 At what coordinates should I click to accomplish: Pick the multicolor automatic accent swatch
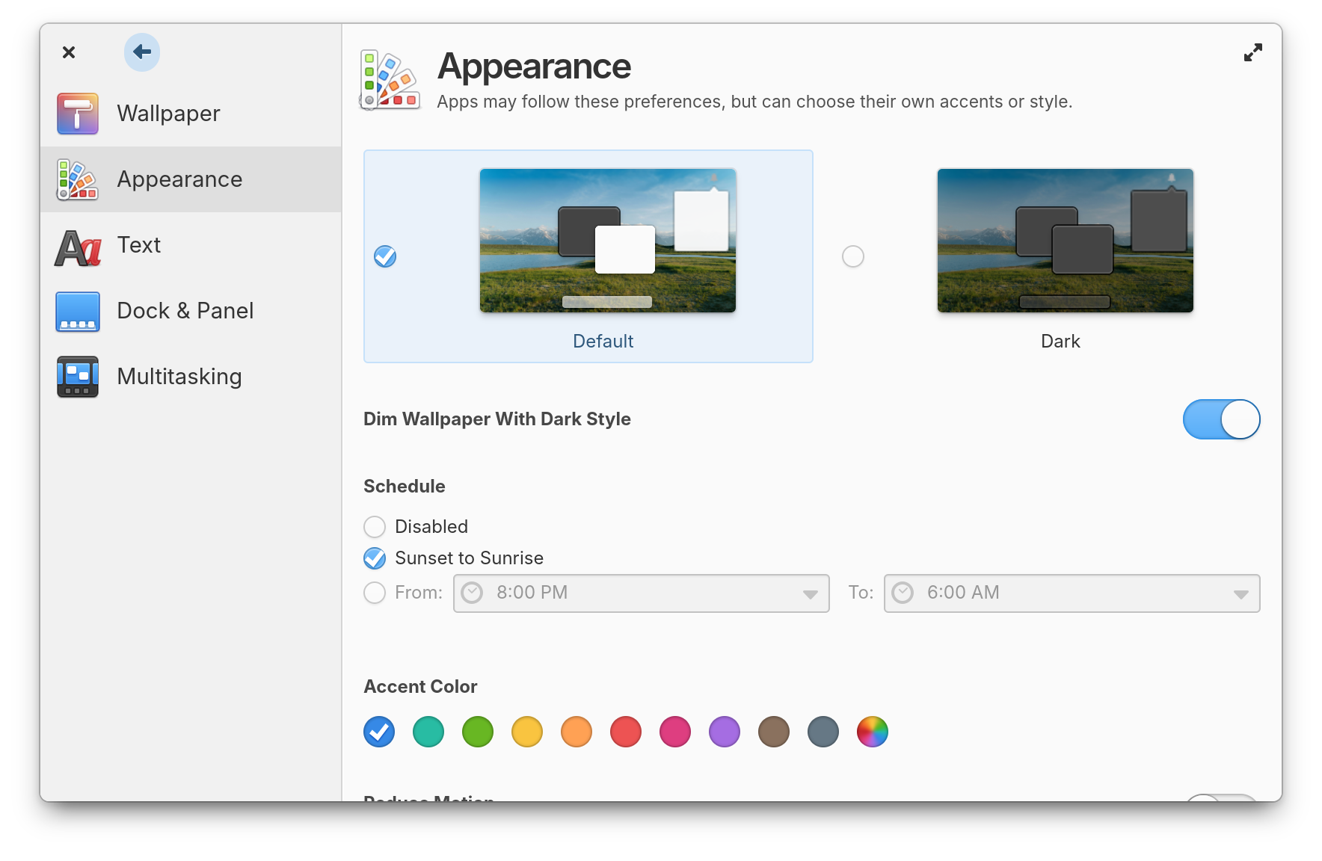click(873, 732)
